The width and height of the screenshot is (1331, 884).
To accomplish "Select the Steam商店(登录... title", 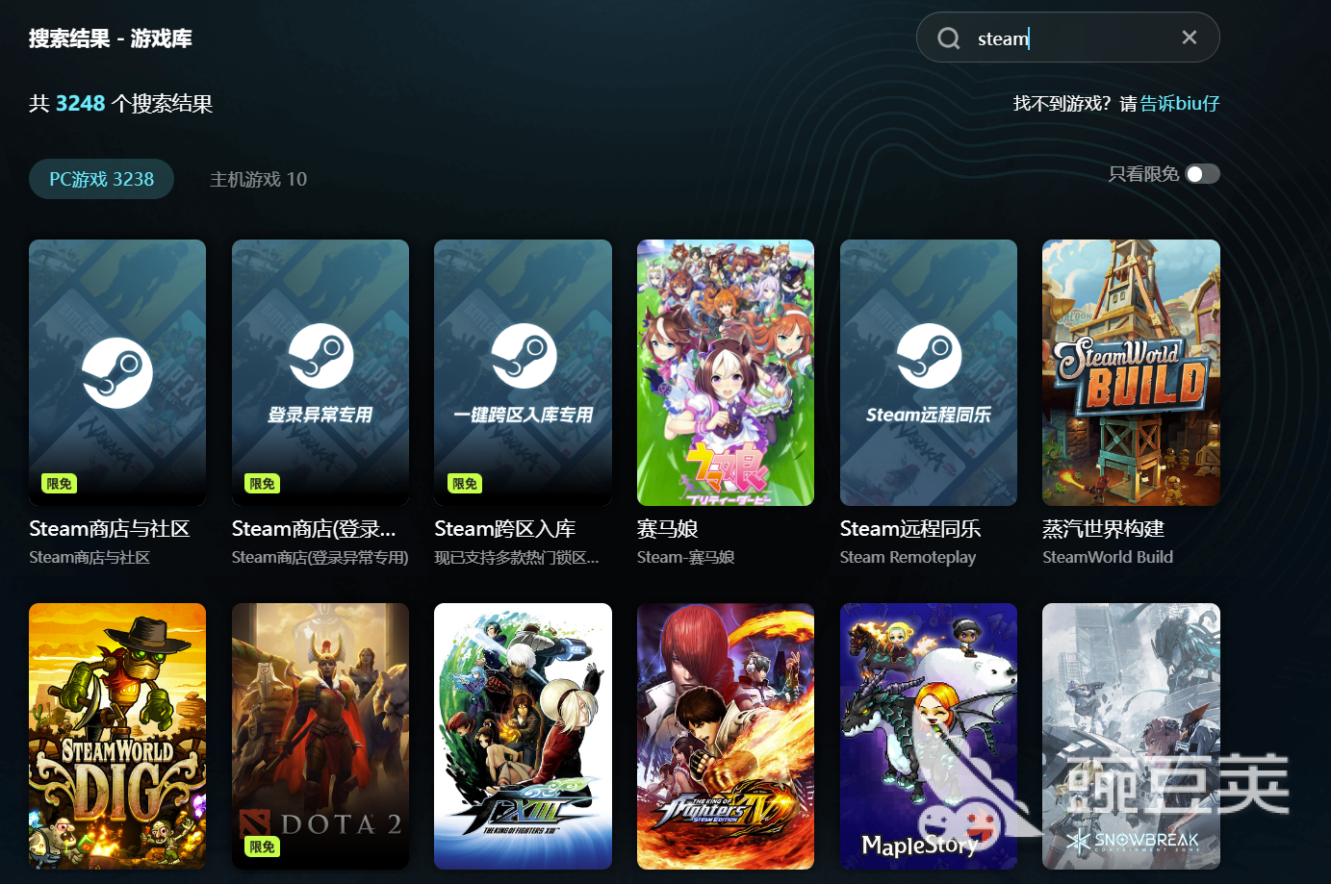I will 314,529.
